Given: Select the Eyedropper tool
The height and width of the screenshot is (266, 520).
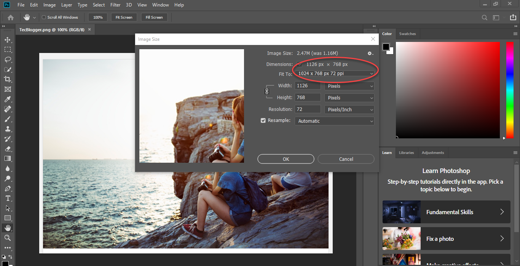Looking at the screenshot, I should (7, 99).
